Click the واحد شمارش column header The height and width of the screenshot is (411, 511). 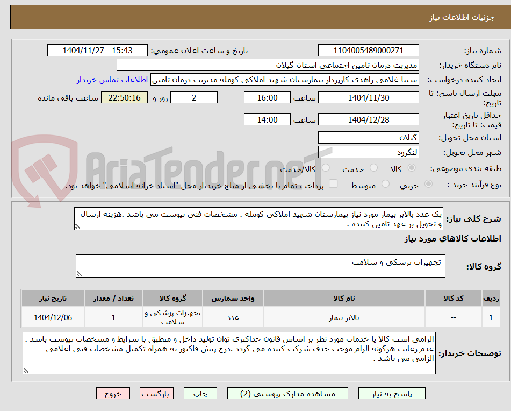point(233,299)
